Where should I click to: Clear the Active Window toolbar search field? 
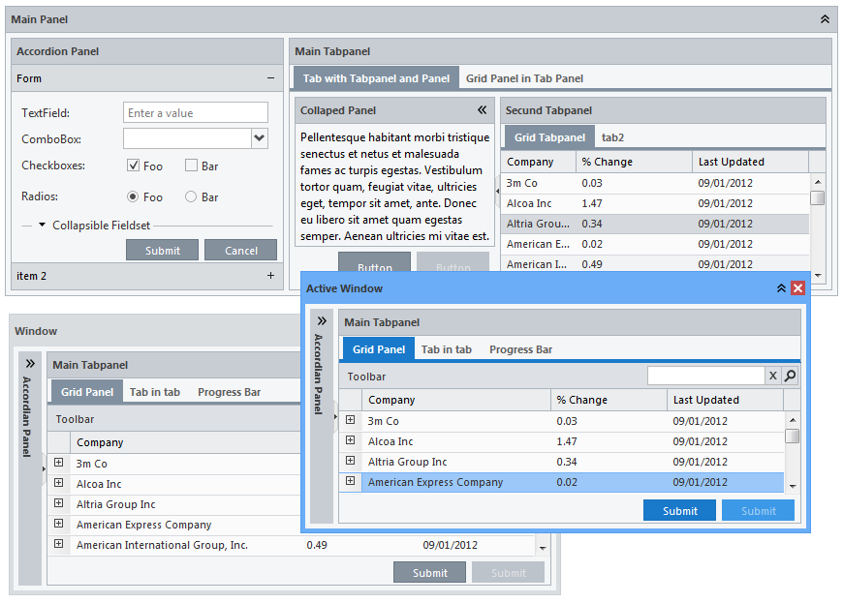[x=772, y=376]
